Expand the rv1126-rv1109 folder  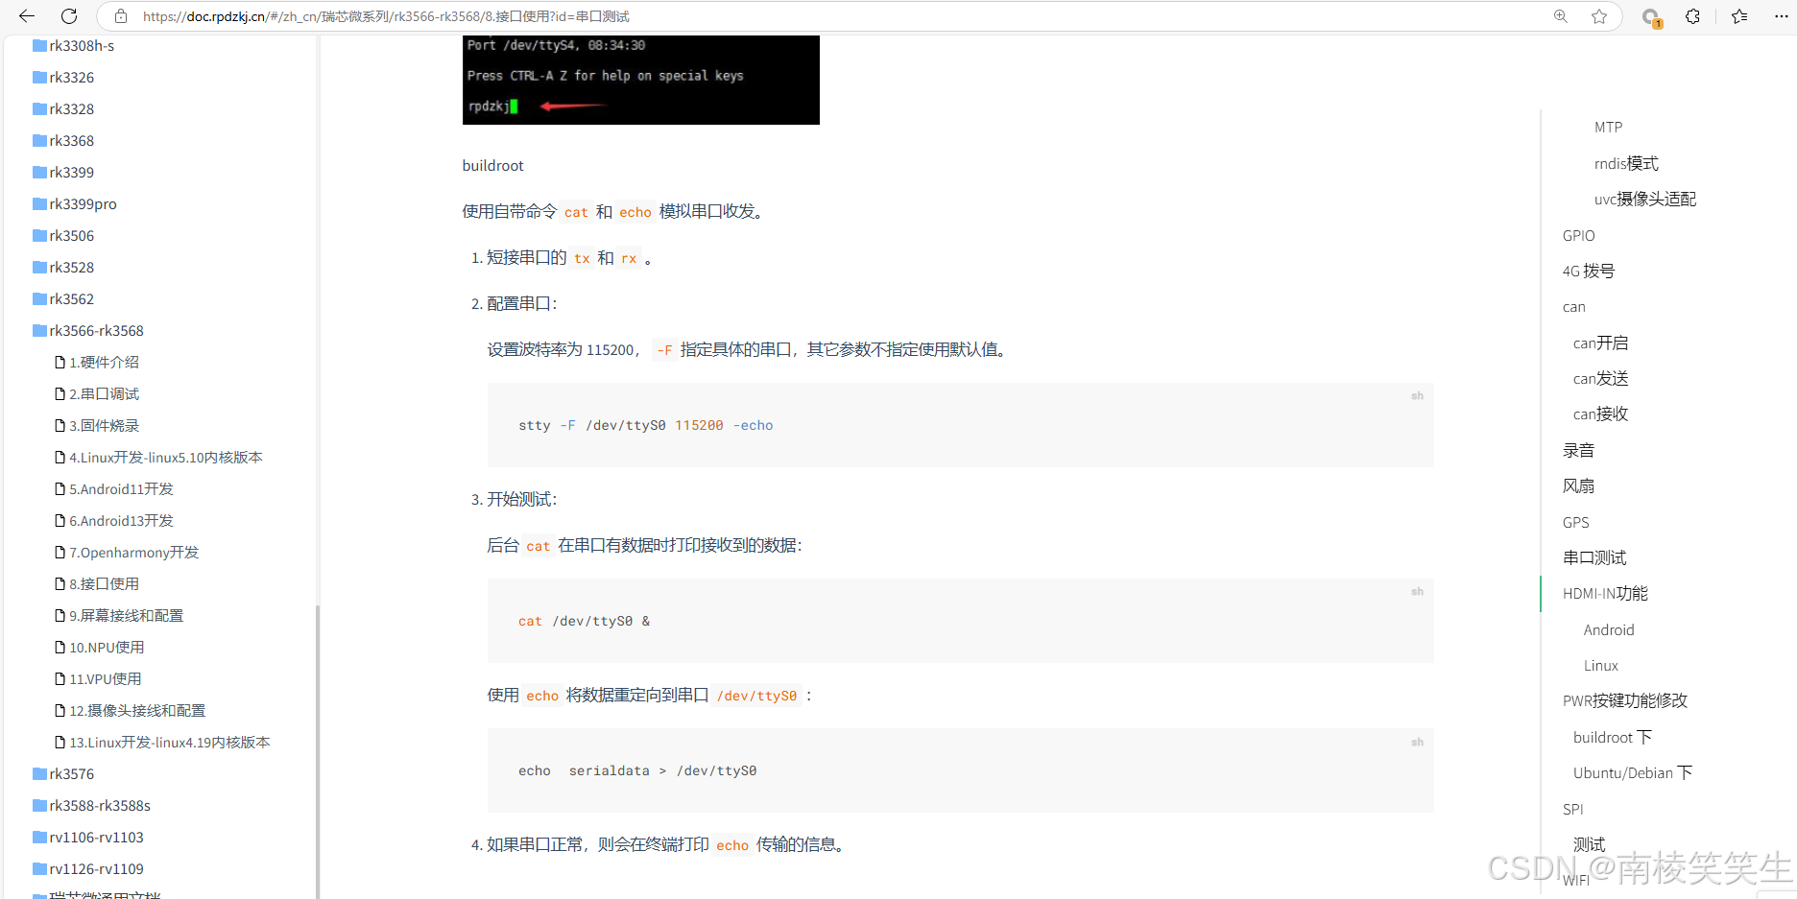[x=88, y=868]
